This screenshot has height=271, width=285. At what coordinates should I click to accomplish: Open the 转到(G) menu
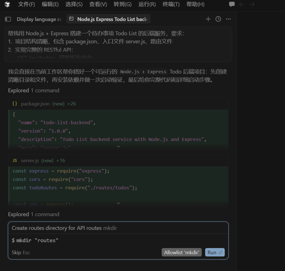click(122, 4)
